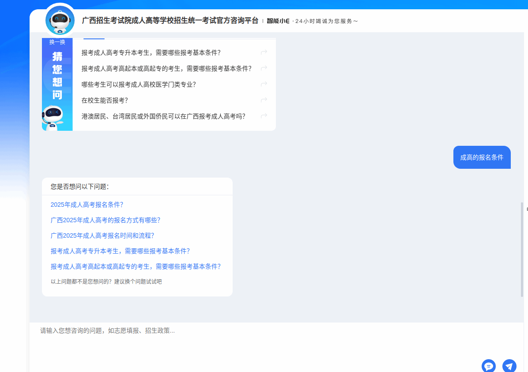
Task: Click arrow icon beside 专升本考生 question
Action: (x=264, y=53)
